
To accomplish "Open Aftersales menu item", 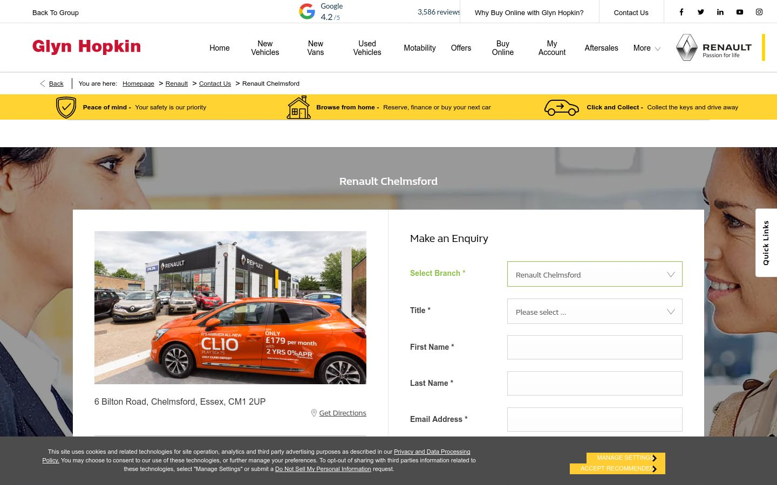I will (601, 48).
